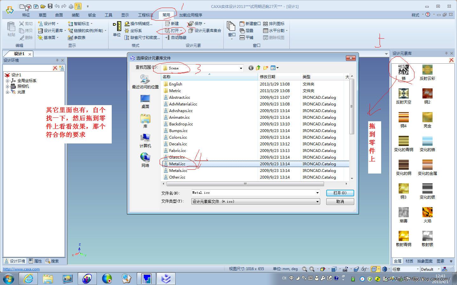
Task: Click 操作柄捕捉 ribbon item
Action: pyautogui.click(x=138, y=23)
